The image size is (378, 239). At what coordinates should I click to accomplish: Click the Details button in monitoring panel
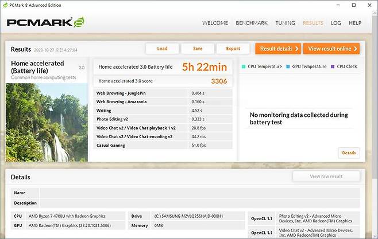coord(349,152)
